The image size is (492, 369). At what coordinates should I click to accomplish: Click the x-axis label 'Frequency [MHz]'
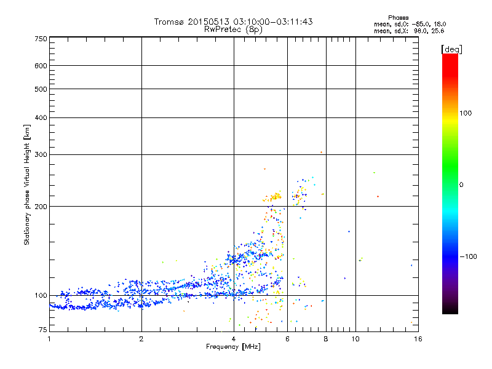(x=233, y=347)
